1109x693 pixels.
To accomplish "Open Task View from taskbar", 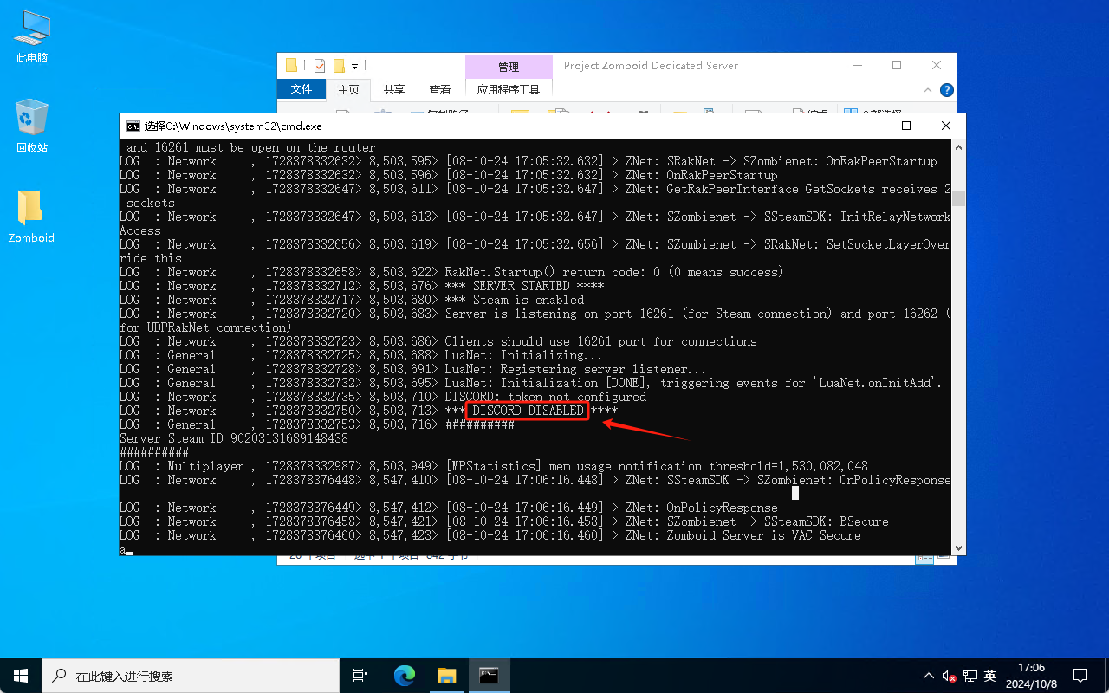I will pos(360,676).
